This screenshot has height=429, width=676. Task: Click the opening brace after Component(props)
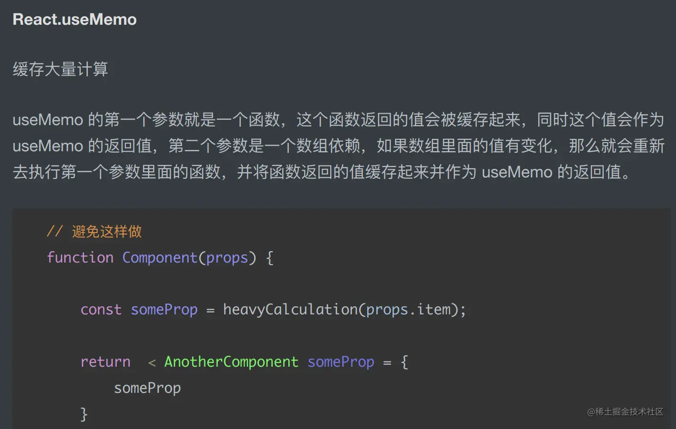[270, 258]
